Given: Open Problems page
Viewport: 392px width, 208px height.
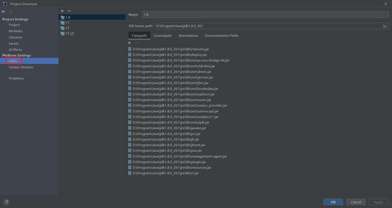Looking at the screenshot, I should click(16, 78).
